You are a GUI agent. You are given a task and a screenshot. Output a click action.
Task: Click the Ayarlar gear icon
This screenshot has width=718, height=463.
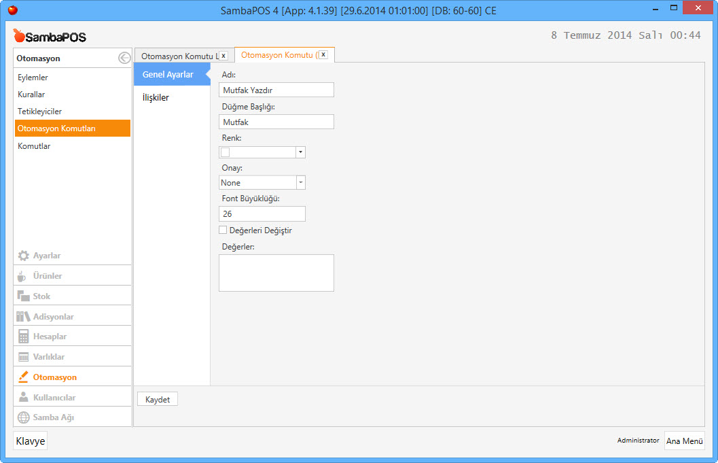tap(23, 256)
